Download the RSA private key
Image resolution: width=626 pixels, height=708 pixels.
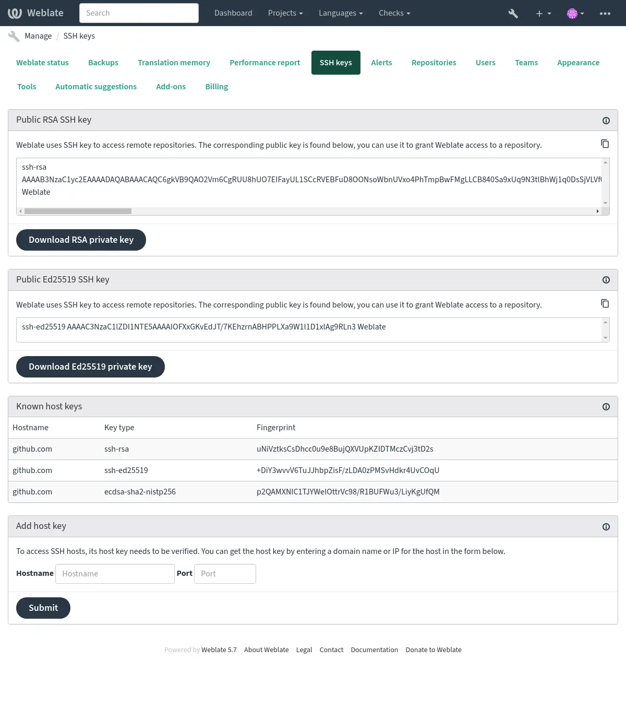(x=81, y=240)
